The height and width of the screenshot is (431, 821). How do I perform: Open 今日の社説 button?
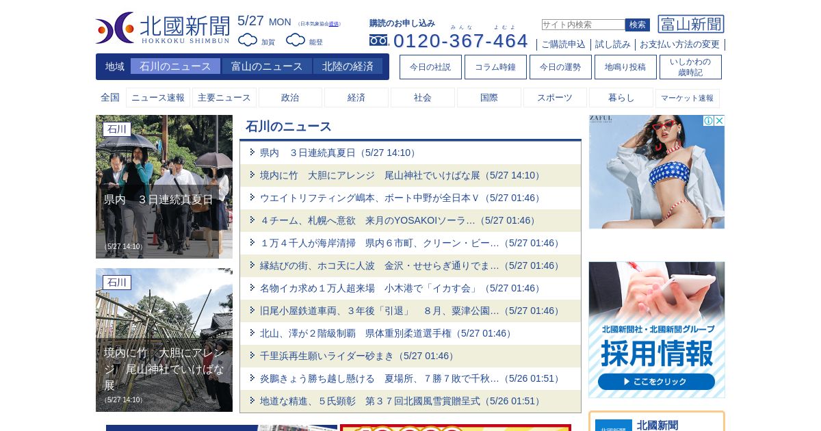coord(430,67)
